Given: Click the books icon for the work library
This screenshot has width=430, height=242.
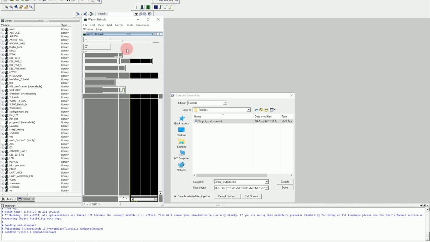Looking at the screenshot, I should [7, 29].
